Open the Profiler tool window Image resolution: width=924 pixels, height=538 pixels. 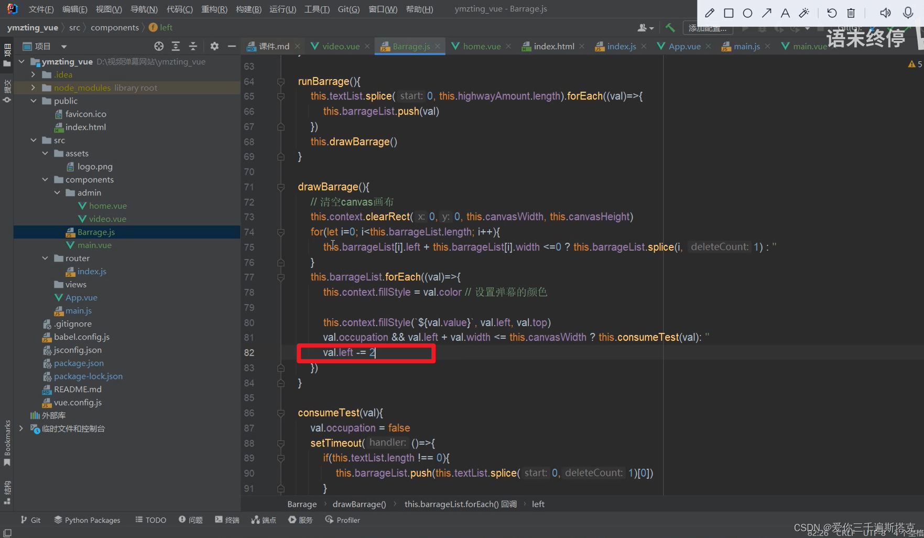342,520
